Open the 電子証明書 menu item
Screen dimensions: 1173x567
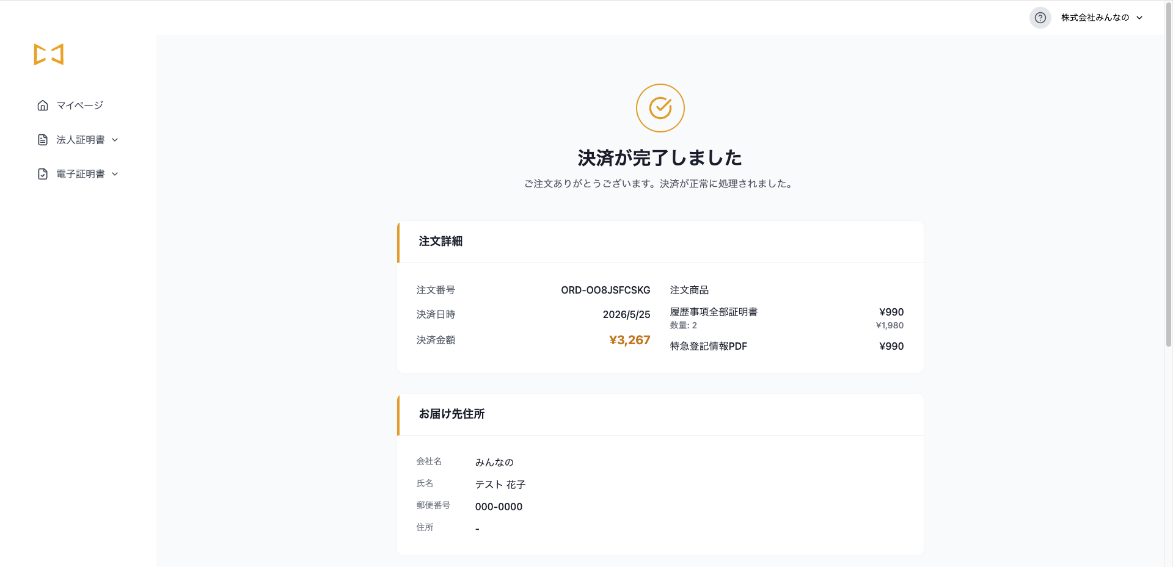81,174
